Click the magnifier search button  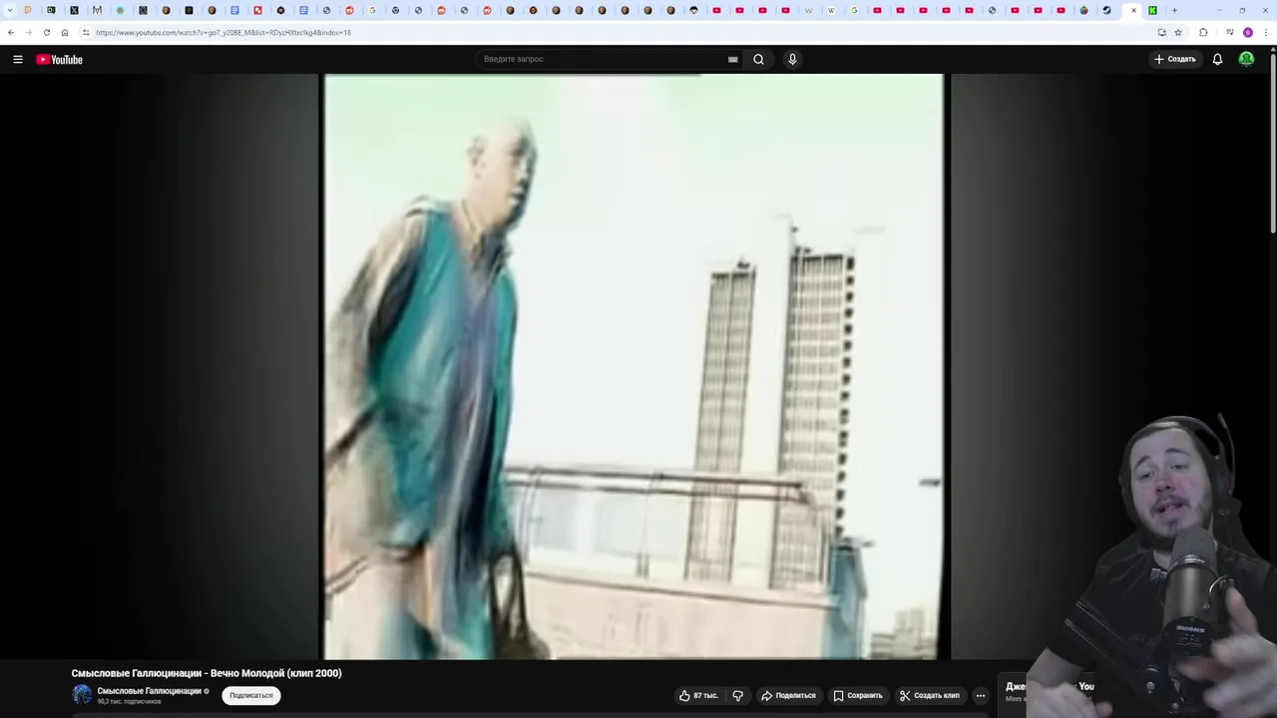click(x=758, y=59)
